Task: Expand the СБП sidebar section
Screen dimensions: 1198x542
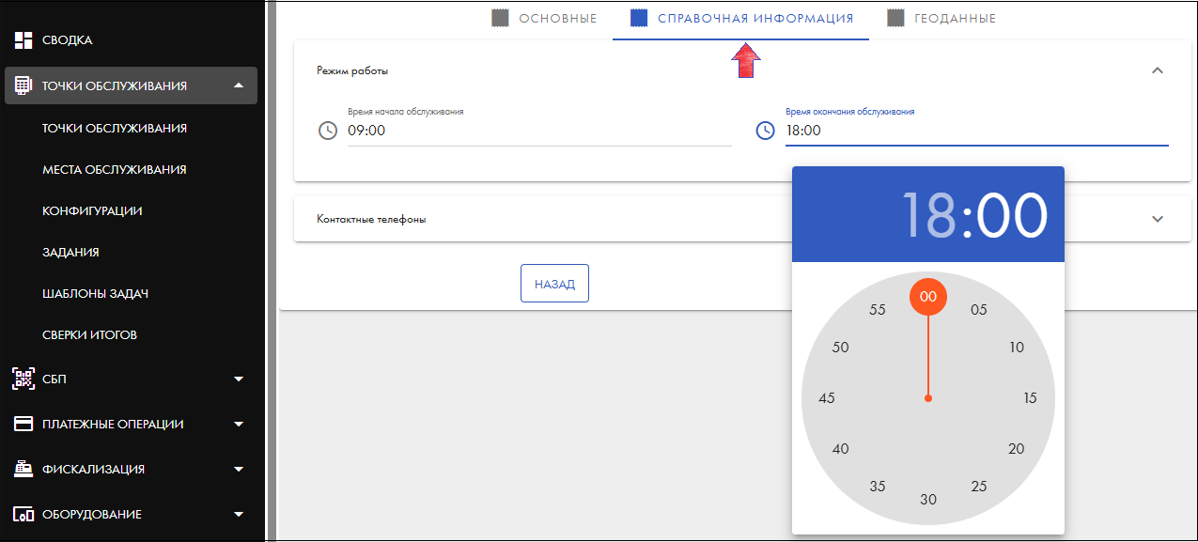Action: (239, 379)
